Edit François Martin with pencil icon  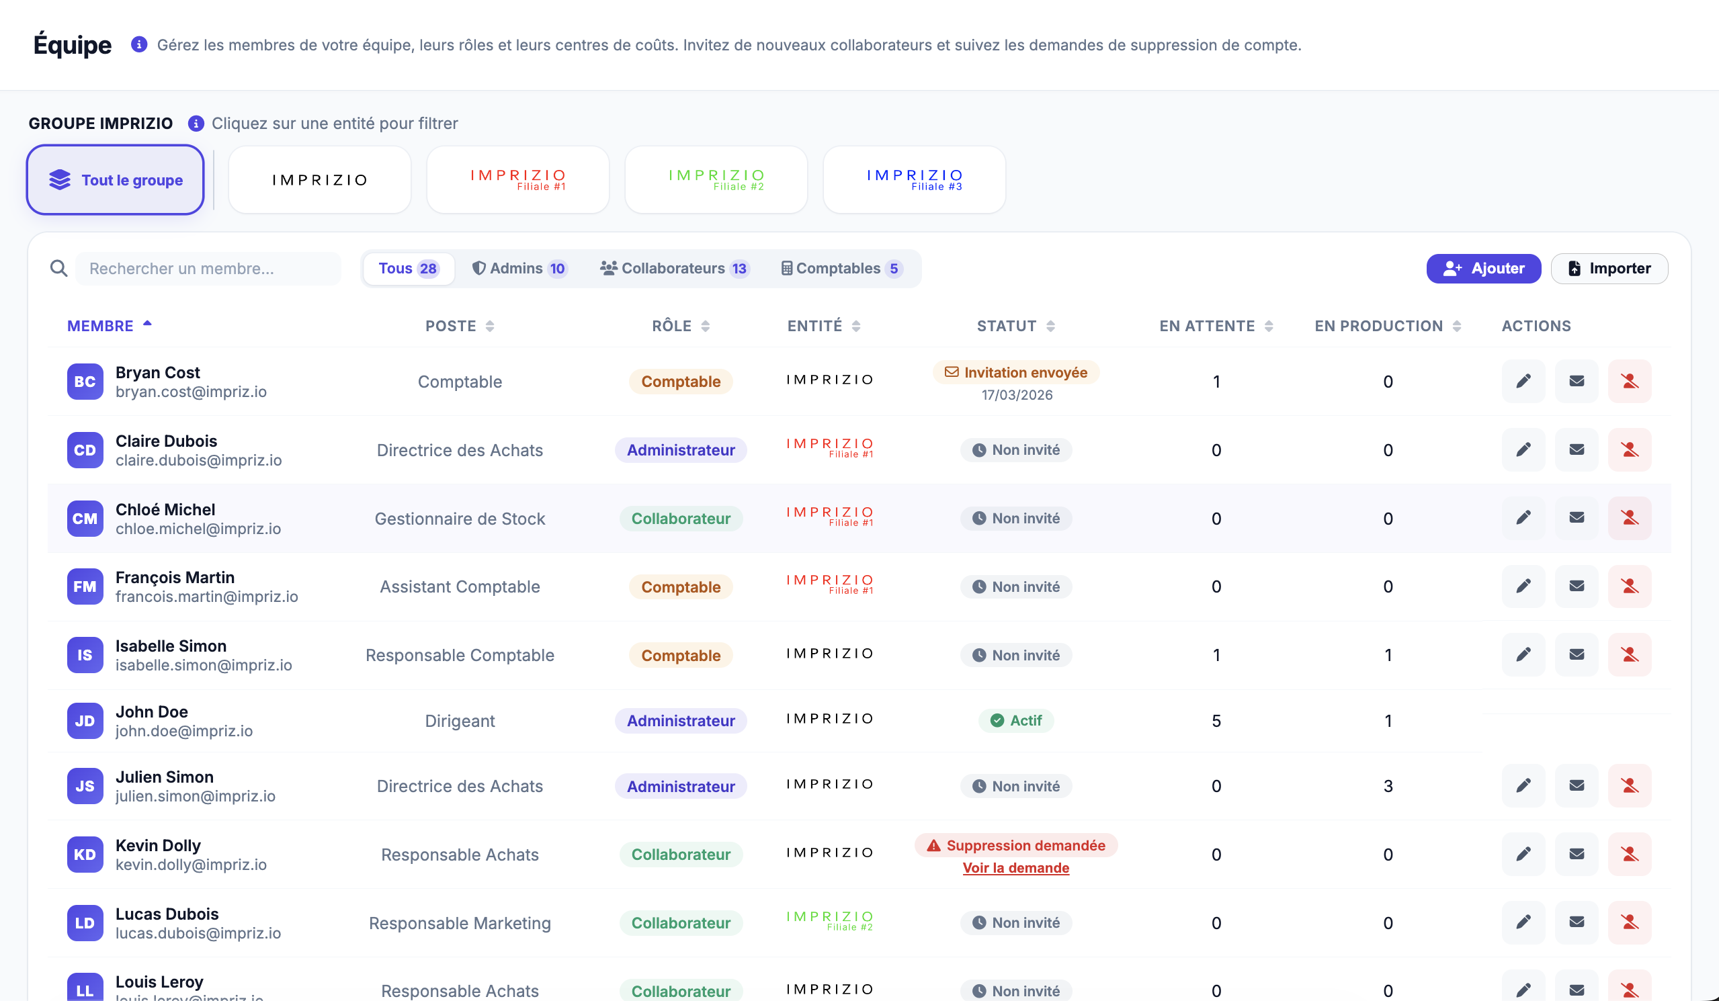click(1523, 586)
